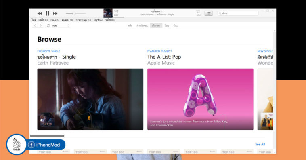The width and height of the screenshot is (306, 160).
Task: Go to the previous track
Action: coord(40,13)
